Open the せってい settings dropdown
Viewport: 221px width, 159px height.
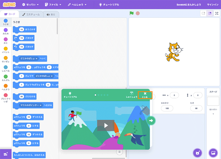click(x=30, y=5)
